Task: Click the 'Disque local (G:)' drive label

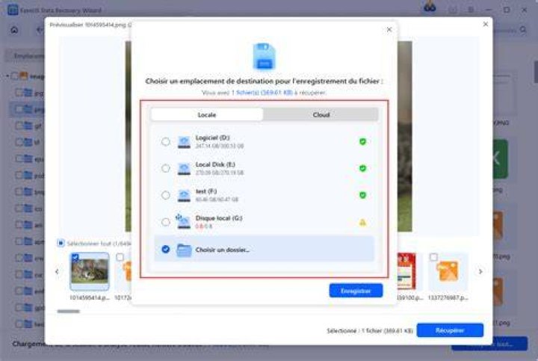Action: coord(218,218)
